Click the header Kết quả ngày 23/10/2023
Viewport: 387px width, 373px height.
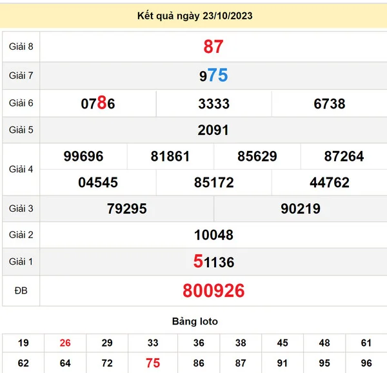click(194, 15)
